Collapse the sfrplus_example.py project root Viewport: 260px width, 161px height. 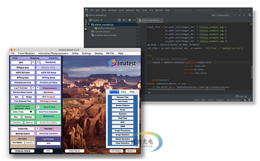(x=89, y=24)
